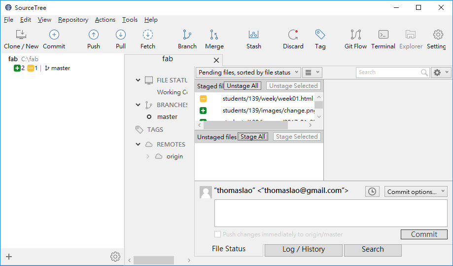Click staged files vertical scrollbar down arrow
Image resolution: width=453 pixels, height=266 pixels.
click(x=319, y=117)
